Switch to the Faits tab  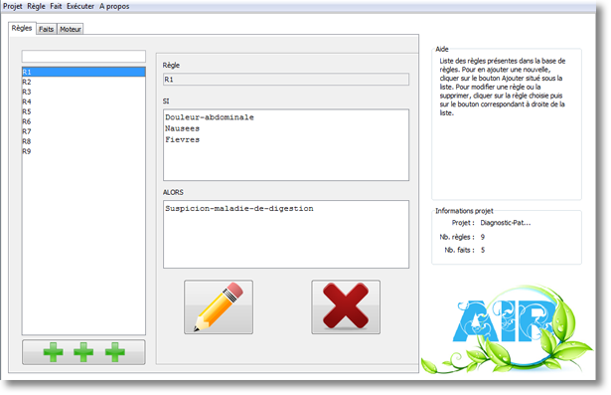point(47,29)
